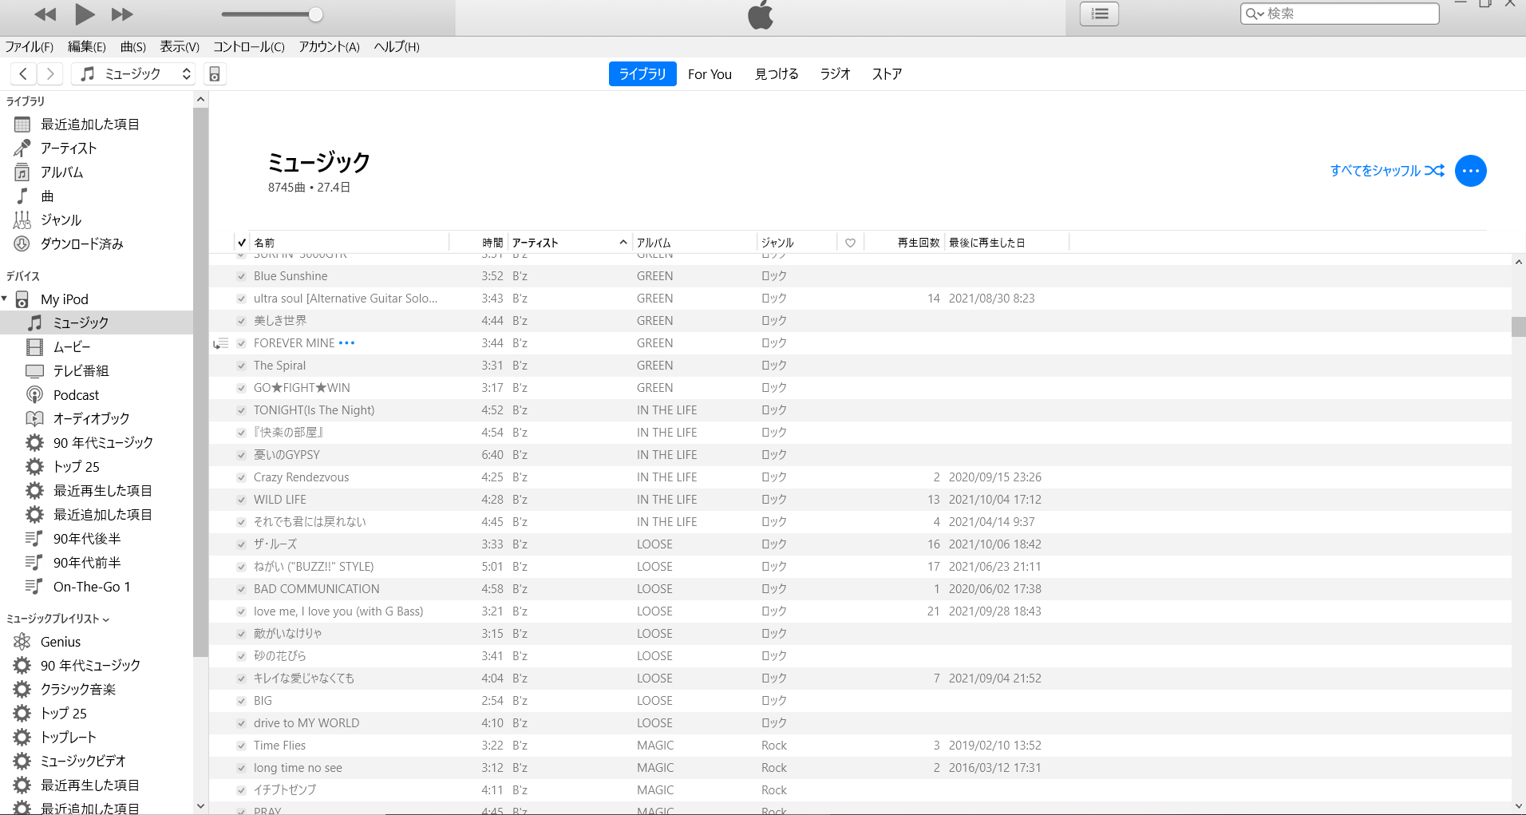Toggle the header check-all checkbox column
This screenshot has height=815, width=1526.
[x=242, y=243]
